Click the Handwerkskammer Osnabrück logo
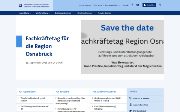Screen dimensions: 180x112 click(x=34, y=5)
